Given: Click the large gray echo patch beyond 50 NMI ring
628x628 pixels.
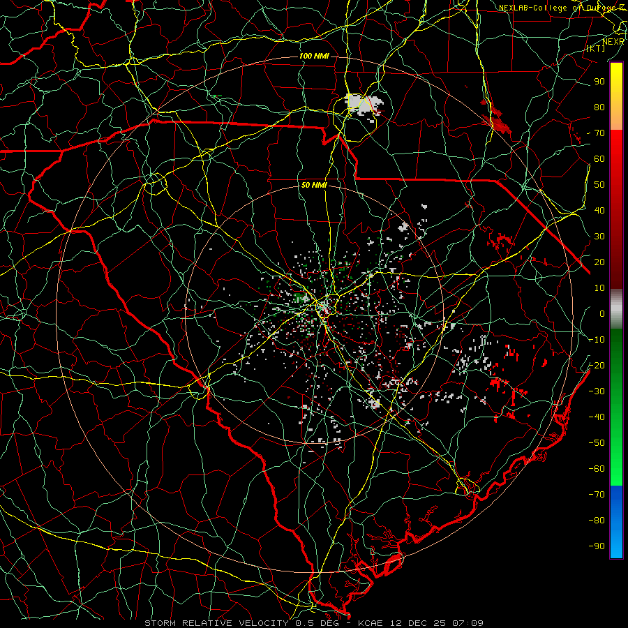Looking at the screenshot, I should coord(363,103).
